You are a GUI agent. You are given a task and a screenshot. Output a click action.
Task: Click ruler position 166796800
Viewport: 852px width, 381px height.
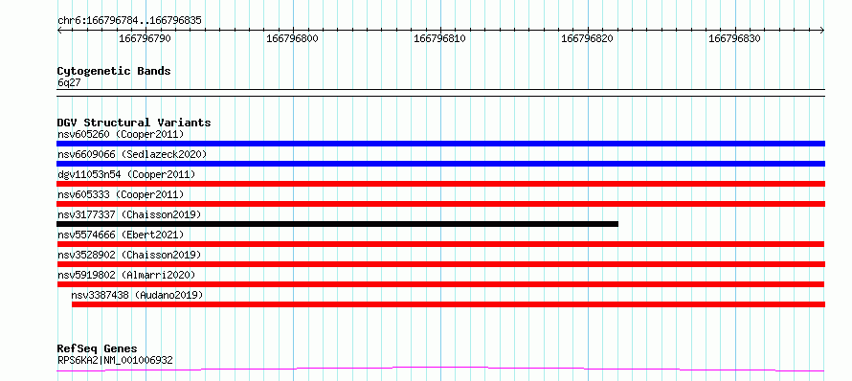(292, 38)
